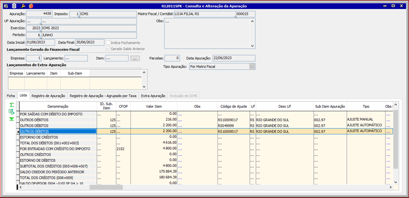Screen dimensions: 409x198
Task: Click the traffic light icon in title bar
Action: coord(14,6)
